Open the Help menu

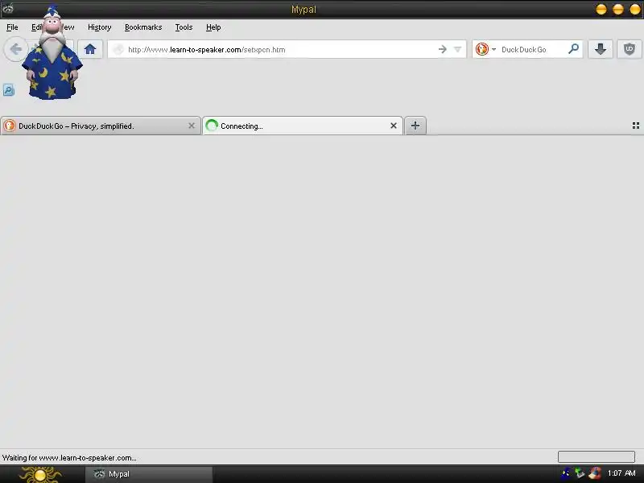click(213, 27)
